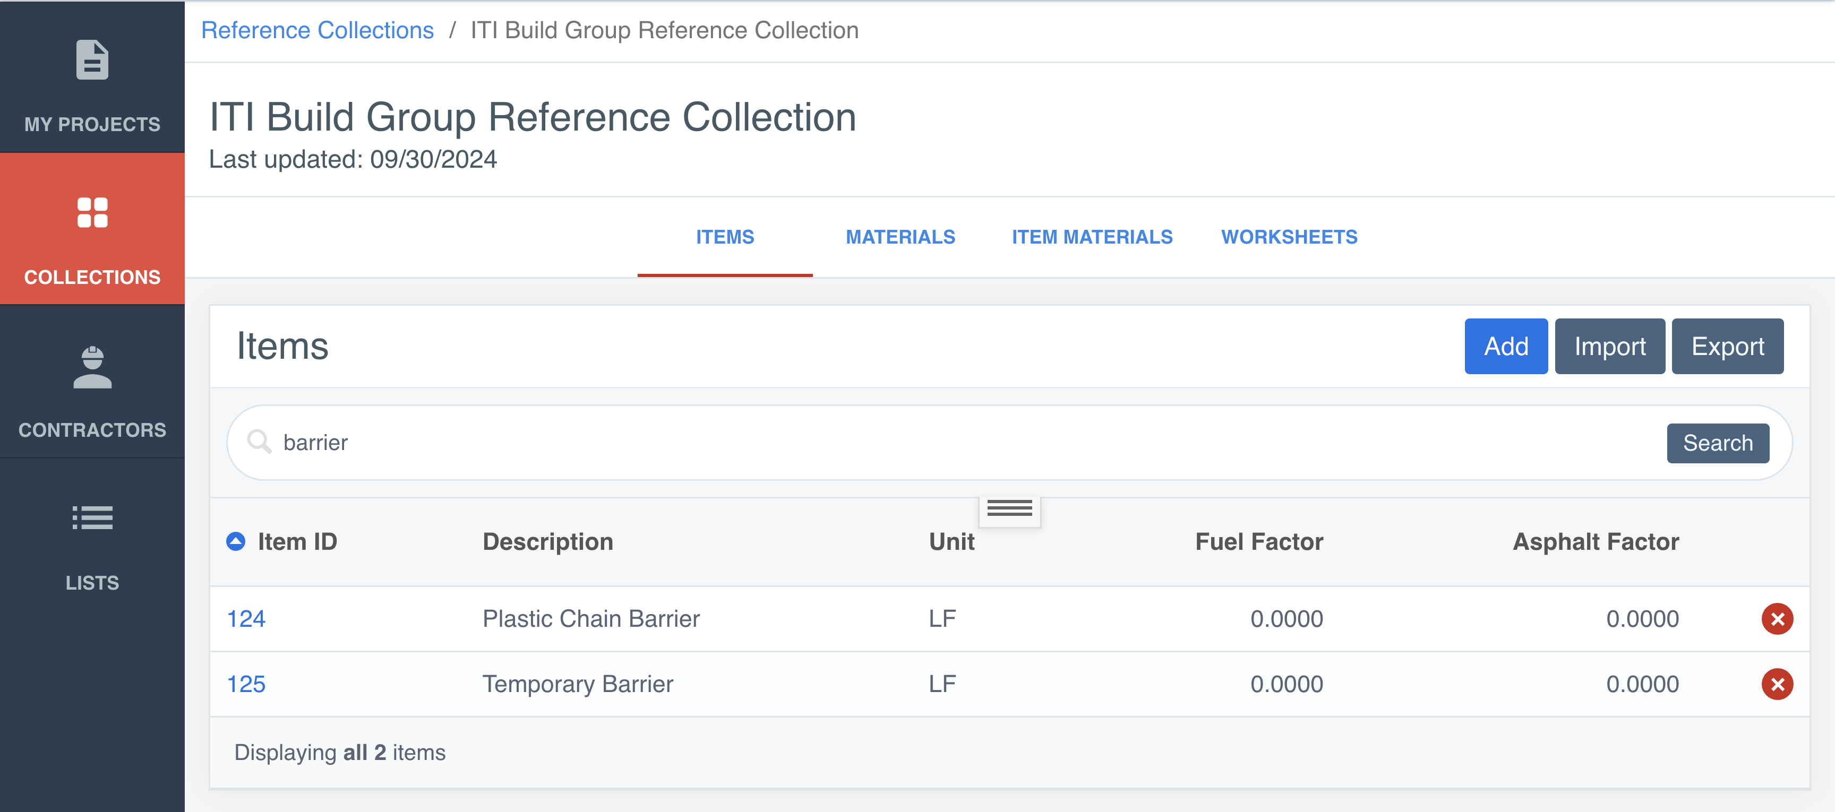Viewport: 1835px width, 812px height.
Task: Open item 125 link
Action: point(246,684)
